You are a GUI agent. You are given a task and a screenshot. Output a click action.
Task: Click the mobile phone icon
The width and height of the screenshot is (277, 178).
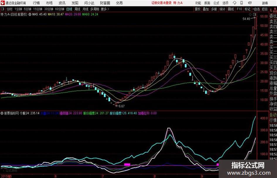(242, 3)
